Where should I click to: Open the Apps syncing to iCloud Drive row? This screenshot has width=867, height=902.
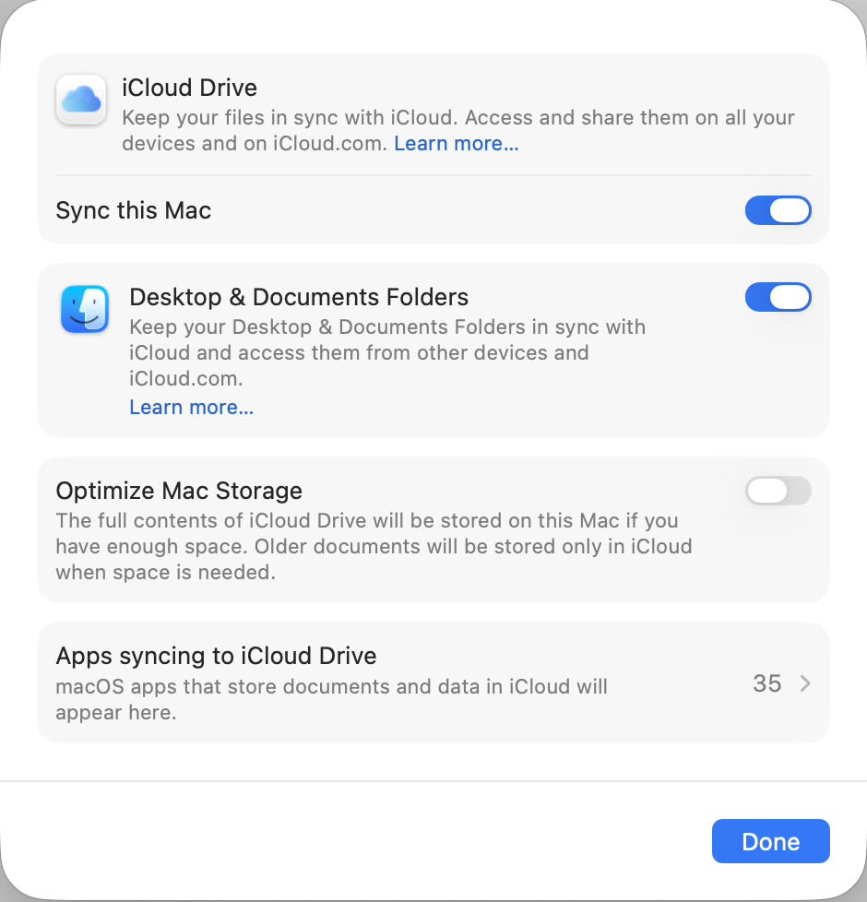[433, 682]
